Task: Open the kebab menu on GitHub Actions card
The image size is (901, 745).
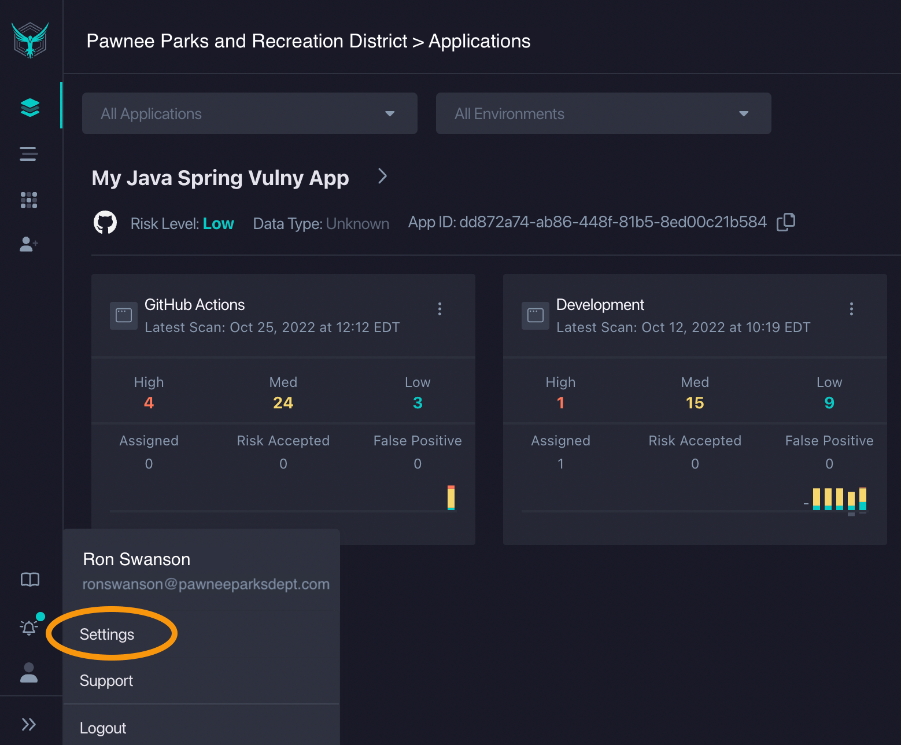Action: [440, 309]
